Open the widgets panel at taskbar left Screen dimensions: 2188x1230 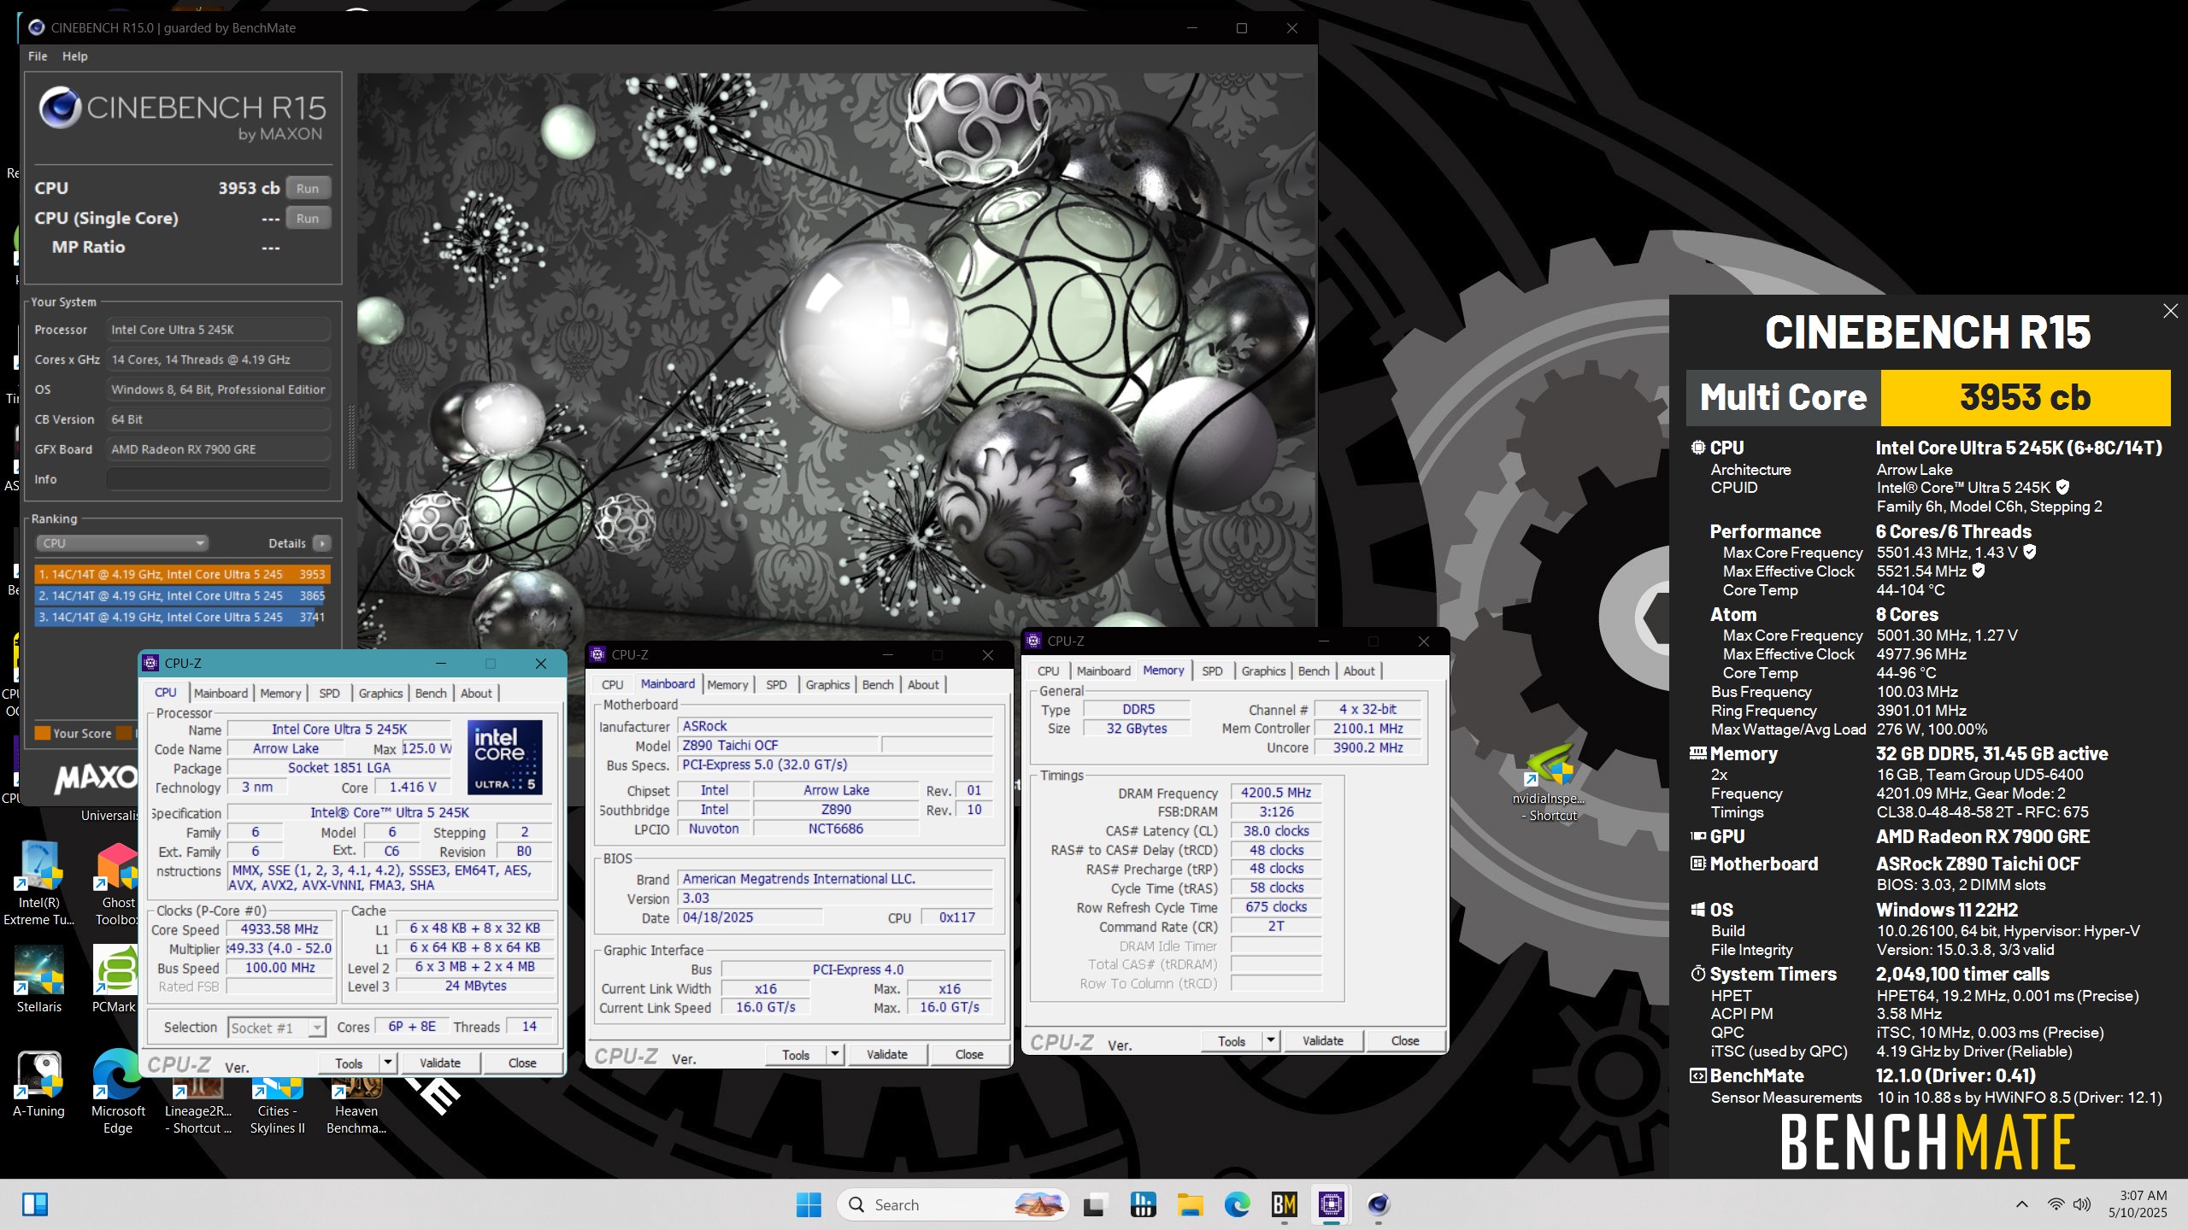[35, 1204]
